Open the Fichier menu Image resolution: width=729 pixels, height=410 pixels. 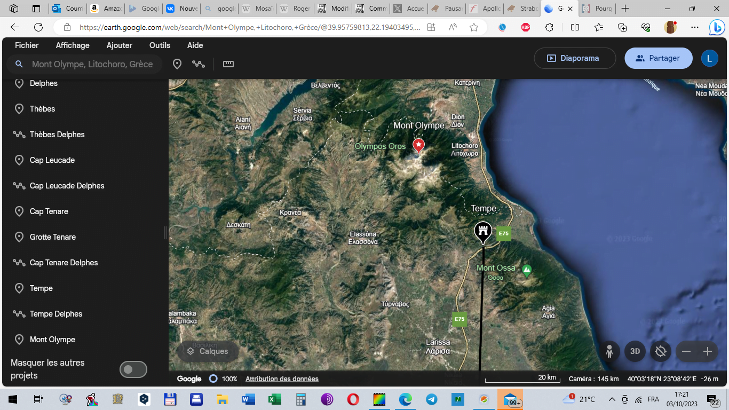[x=27, y=45]
